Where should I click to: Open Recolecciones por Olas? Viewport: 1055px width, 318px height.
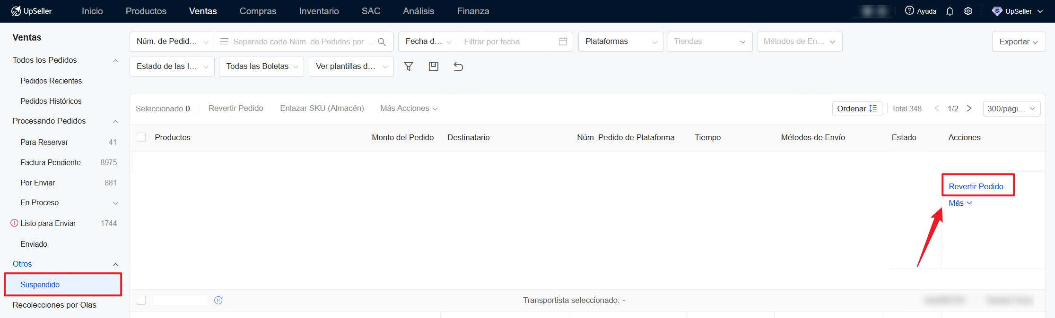click(54, 305)
